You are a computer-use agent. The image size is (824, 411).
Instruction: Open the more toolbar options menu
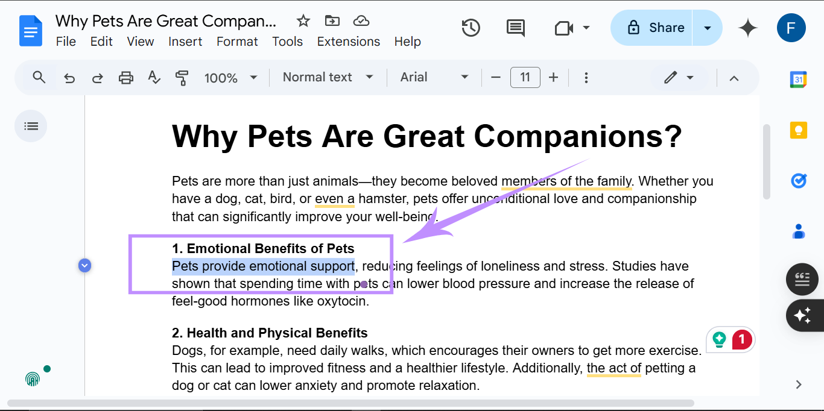pyautogui.click(x=586, y=78)
